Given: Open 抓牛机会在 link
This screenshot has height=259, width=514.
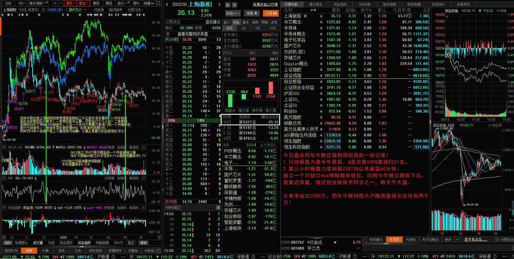Looking at the screenshot, I should 476,240.
